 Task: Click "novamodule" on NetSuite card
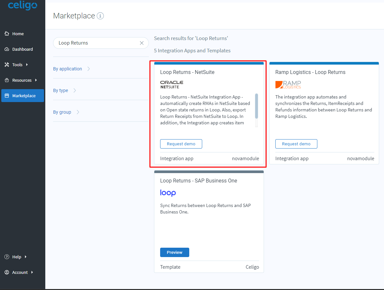246,159
